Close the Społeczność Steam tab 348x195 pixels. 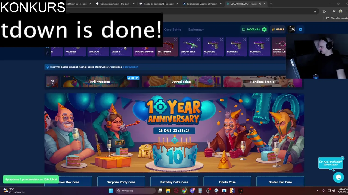coord(221,4)
